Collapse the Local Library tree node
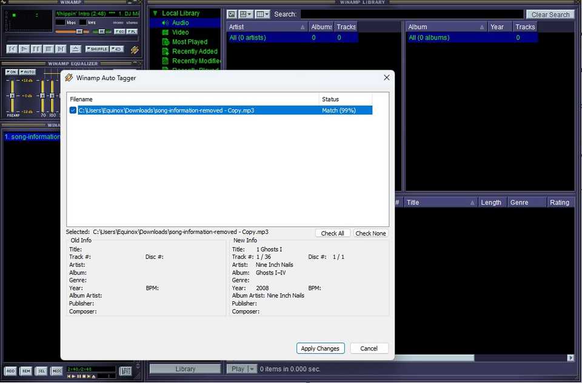Image resolution: width=582 pixels, height=383 pixels. point(156,13)
